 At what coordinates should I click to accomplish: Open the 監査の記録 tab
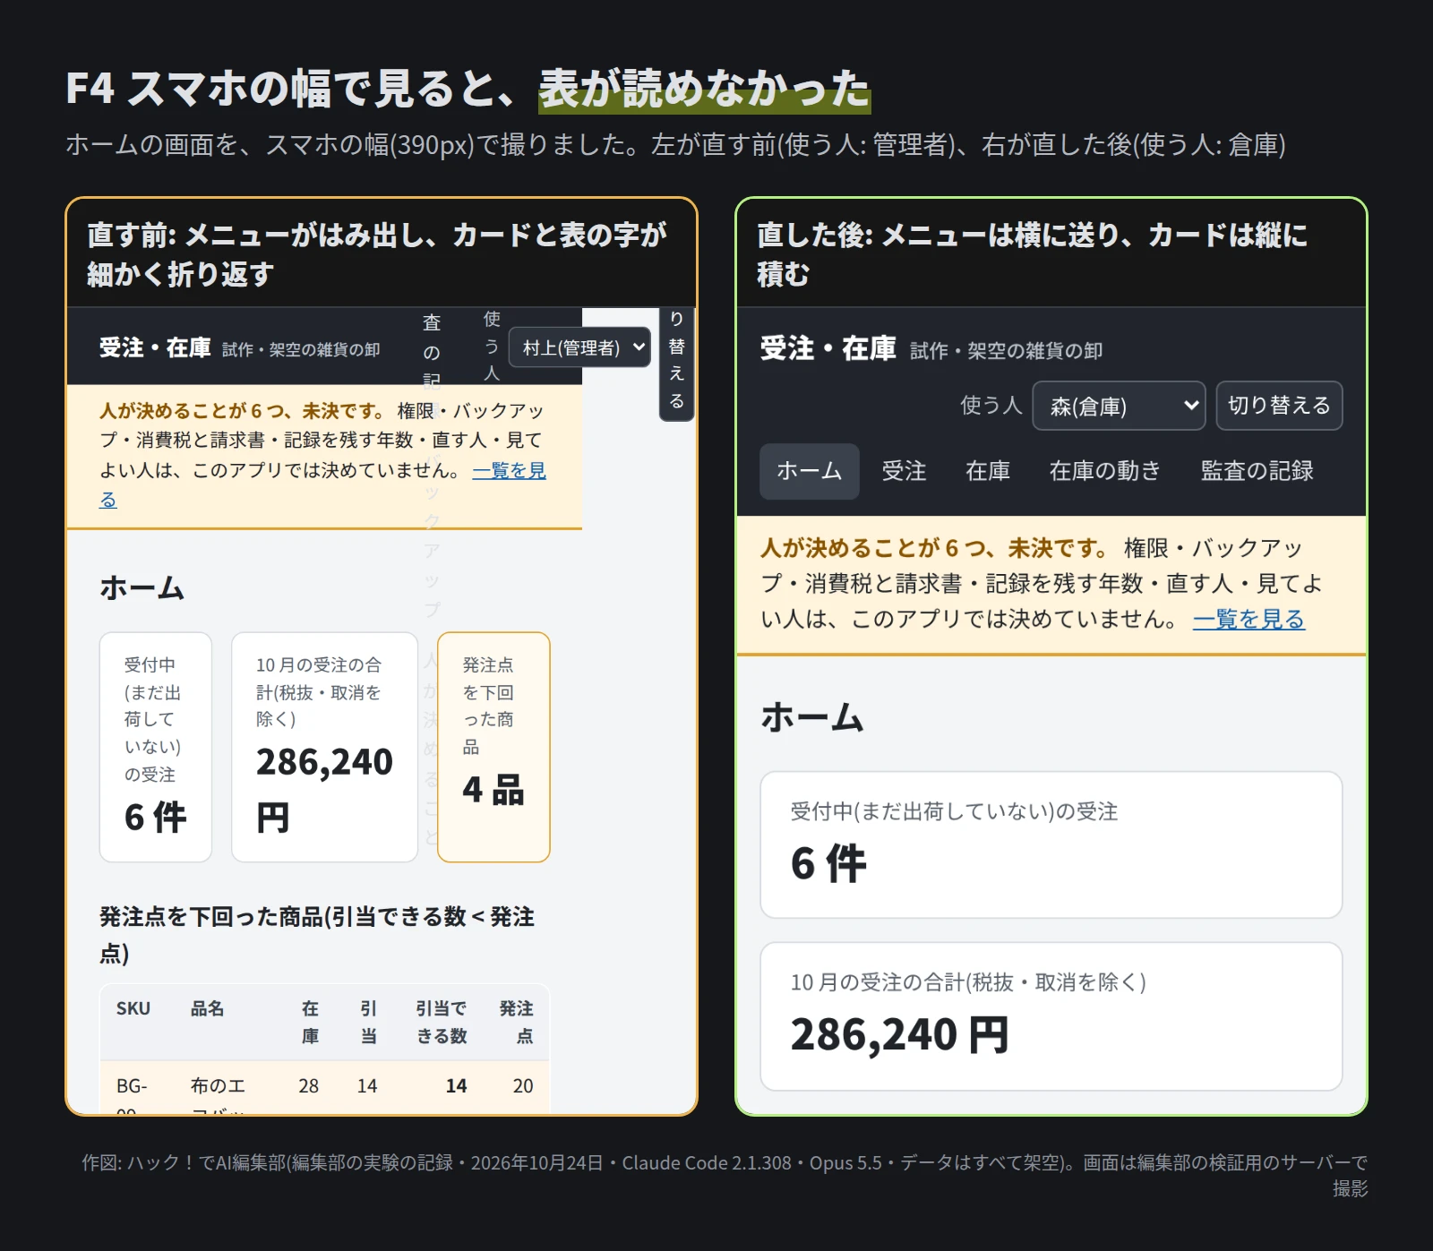1257,471
